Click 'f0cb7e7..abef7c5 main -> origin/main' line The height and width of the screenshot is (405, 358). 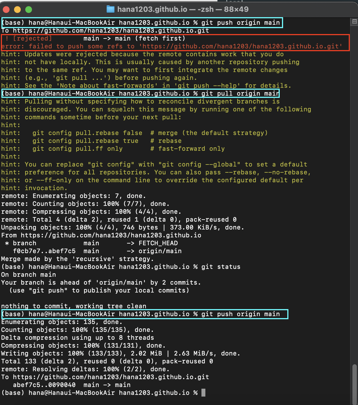(x=97, y=251)
